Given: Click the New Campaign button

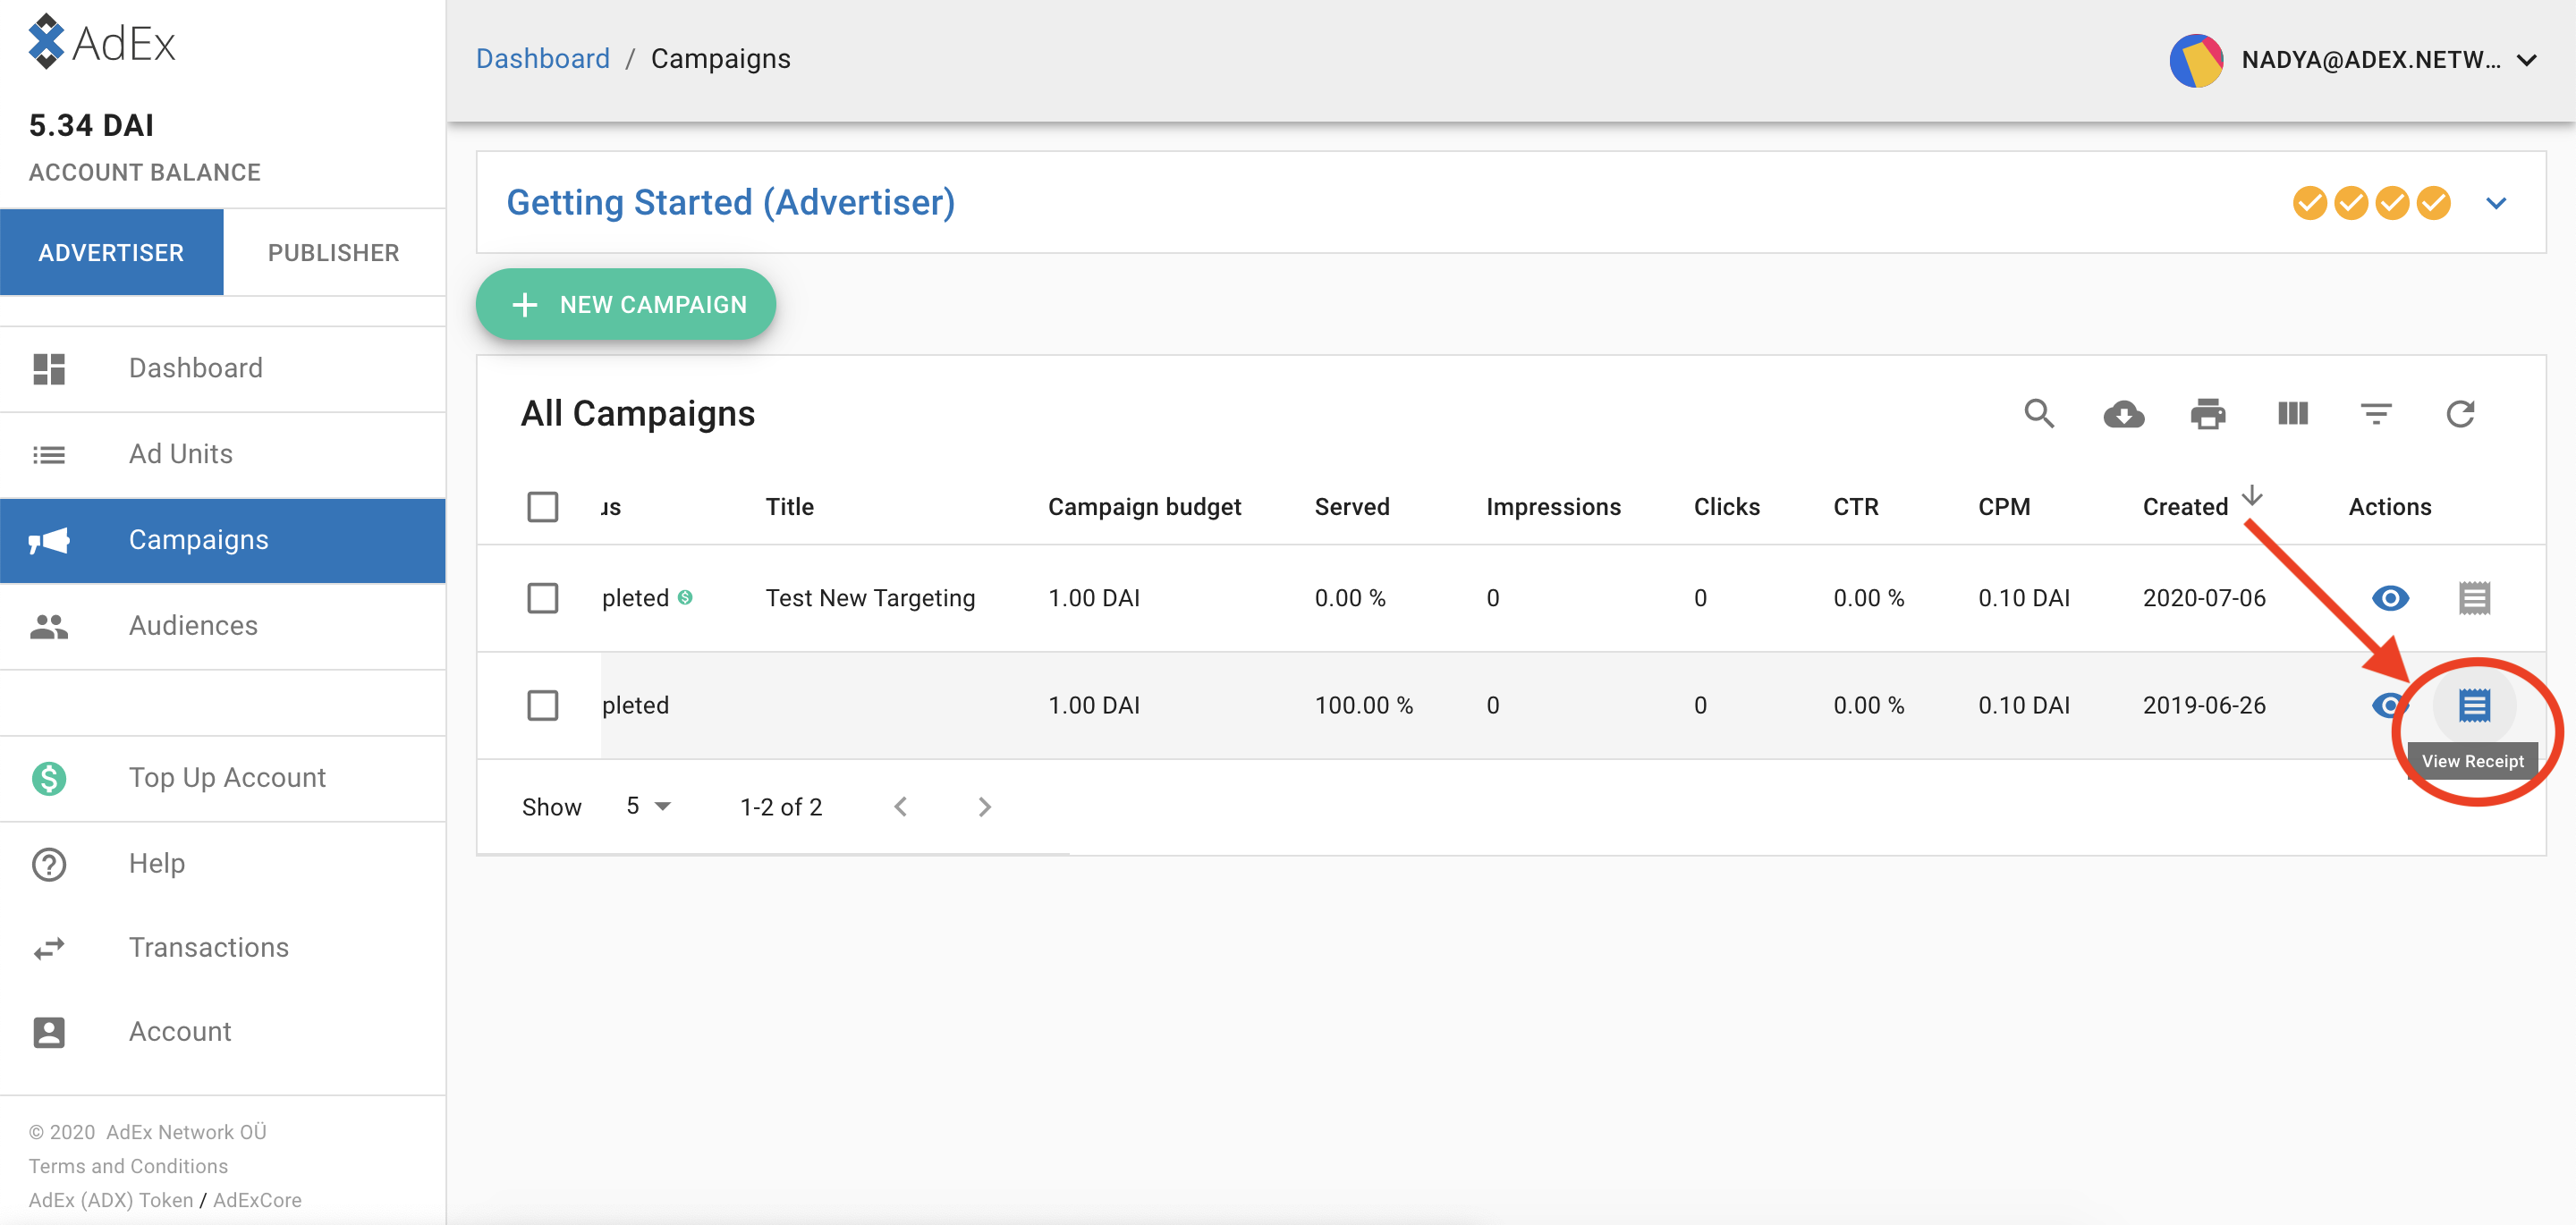Looking at the screenshot, I should (626, 304).
